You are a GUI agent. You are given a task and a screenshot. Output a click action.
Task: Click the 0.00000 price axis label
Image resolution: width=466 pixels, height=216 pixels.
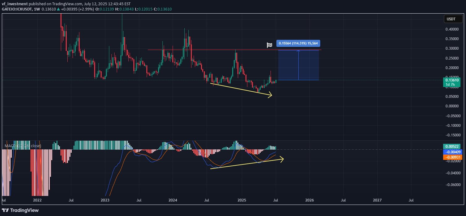453,106
